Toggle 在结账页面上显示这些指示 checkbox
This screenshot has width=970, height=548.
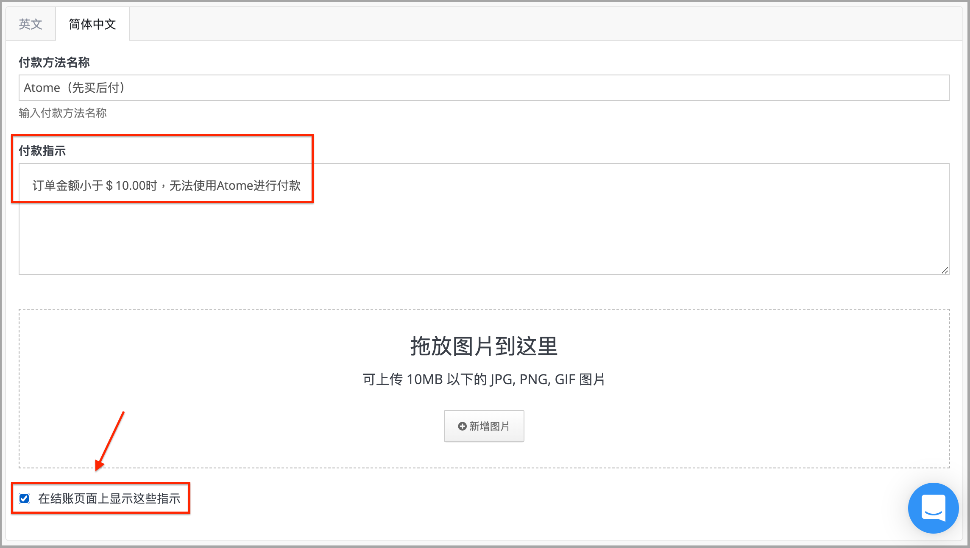point(24,498)
